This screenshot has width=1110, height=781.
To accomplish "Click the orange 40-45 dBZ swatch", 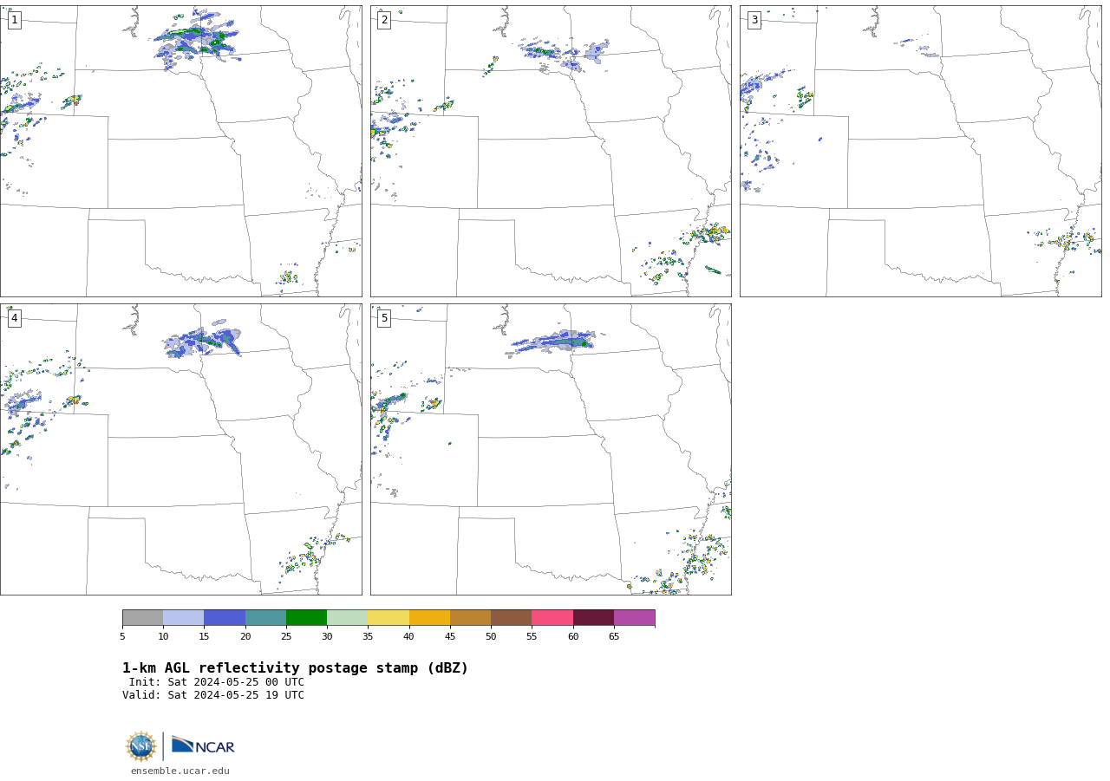I will (429, 617).
